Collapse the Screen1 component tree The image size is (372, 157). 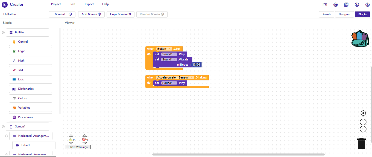point(3,127)
